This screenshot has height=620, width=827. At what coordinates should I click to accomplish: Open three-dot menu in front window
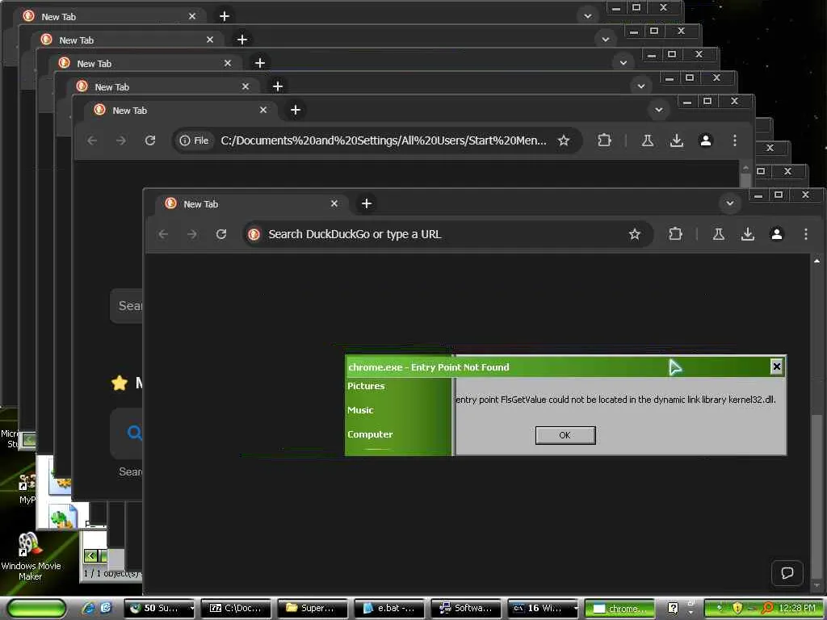tap(805, 233)
